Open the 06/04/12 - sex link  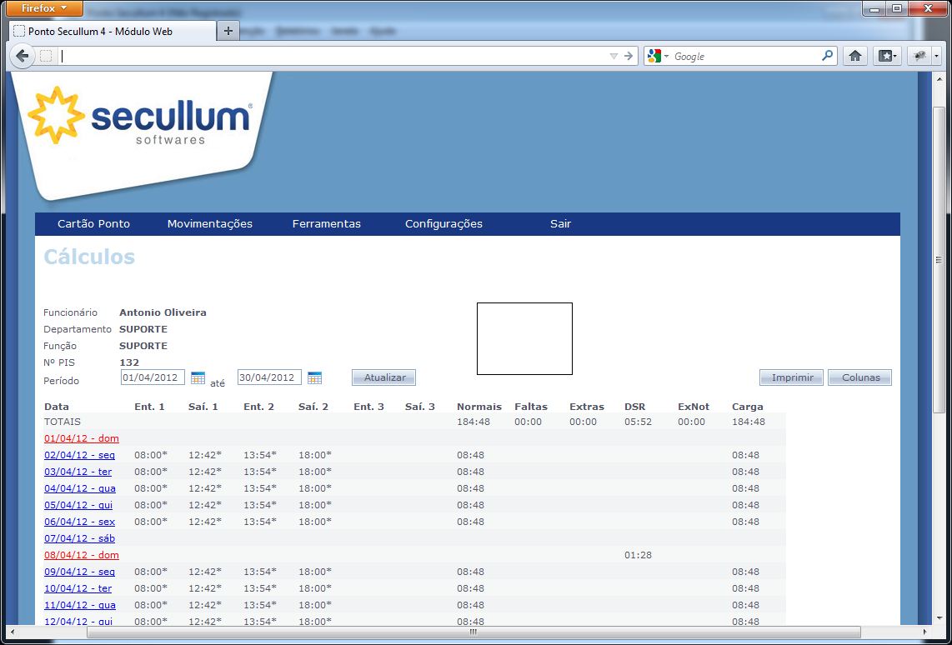79,522
